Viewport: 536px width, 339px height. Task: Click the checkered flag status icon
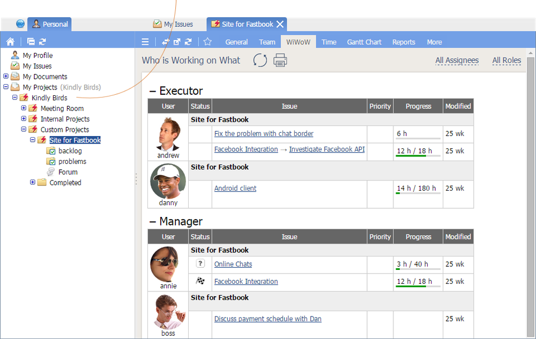tap(200, 281)
